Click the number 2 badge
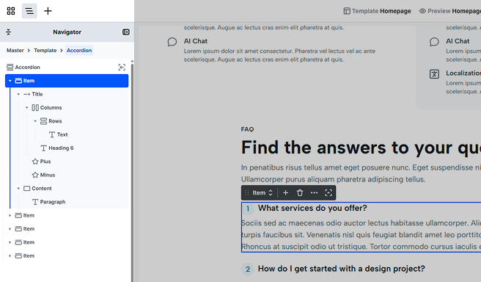The height and width of the screenshot is (282, 481). coord(248,270)
